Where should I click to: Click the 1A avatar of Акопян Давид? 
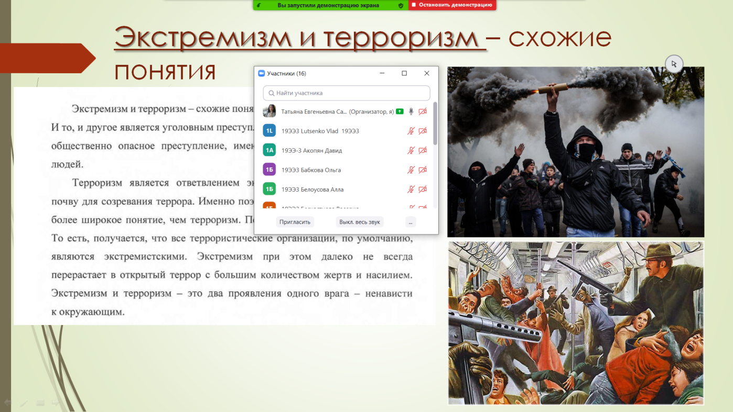(270, 150)
